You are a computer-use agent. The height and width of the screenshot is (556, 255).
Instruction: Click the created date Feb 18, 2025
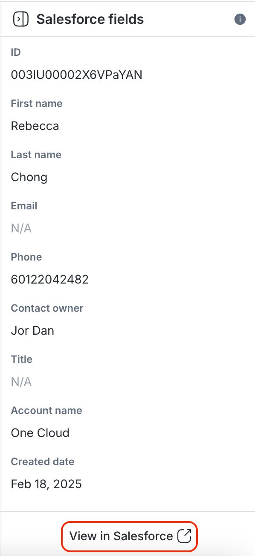[x=46, y=484]
